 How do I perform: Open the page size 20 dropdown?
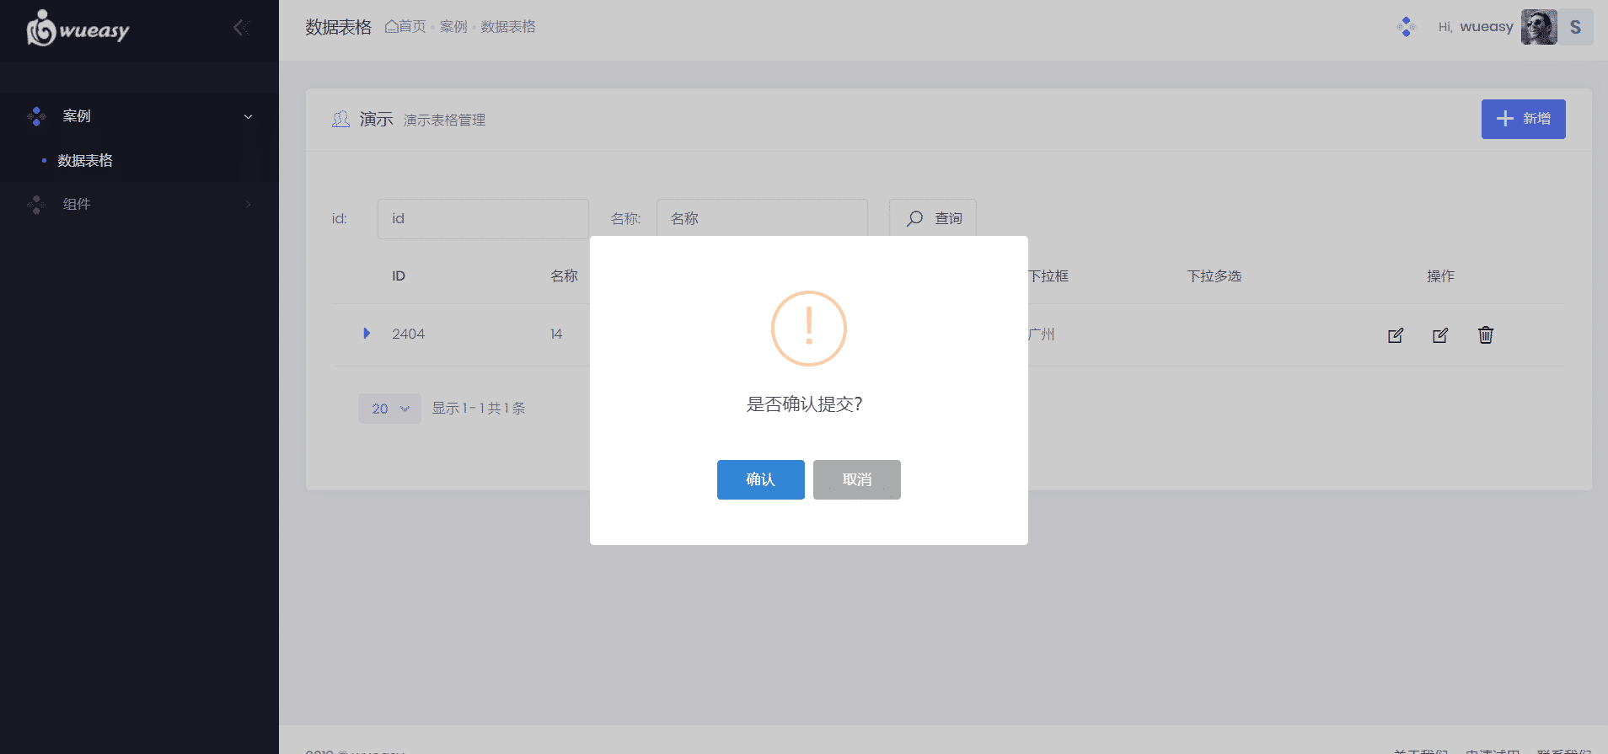coord(389,409)
